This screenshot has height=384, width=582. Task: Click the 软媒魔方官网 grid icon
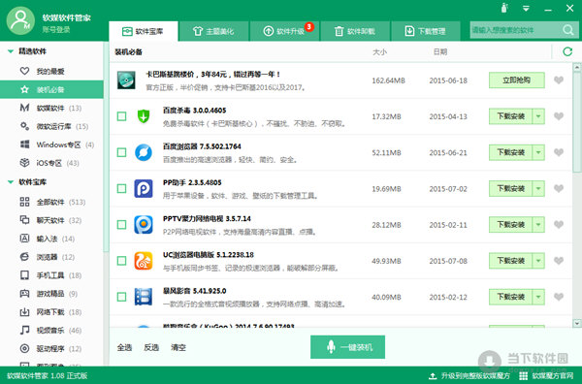click(x=524, y=376)
